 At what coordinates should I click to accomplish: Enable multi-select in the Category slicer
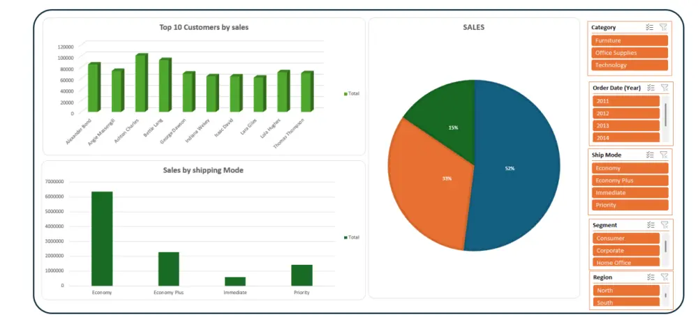[649, 27]
